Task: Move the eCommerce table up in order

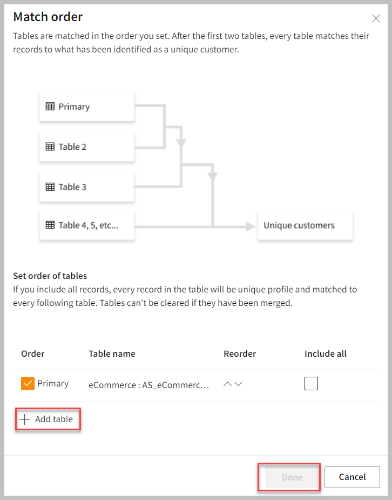Action: 227,384
